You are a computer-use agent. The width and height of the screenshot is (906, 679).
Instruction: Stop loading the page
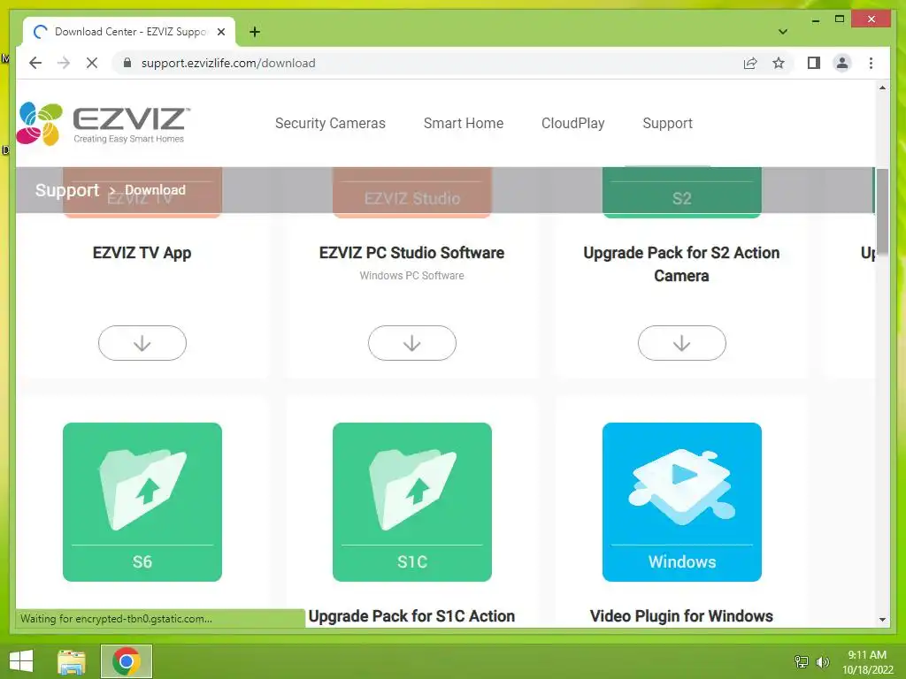(92, 63)
